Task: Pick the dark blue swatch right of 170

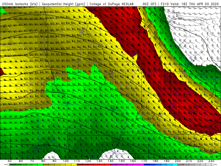Action: coord(147,165)
